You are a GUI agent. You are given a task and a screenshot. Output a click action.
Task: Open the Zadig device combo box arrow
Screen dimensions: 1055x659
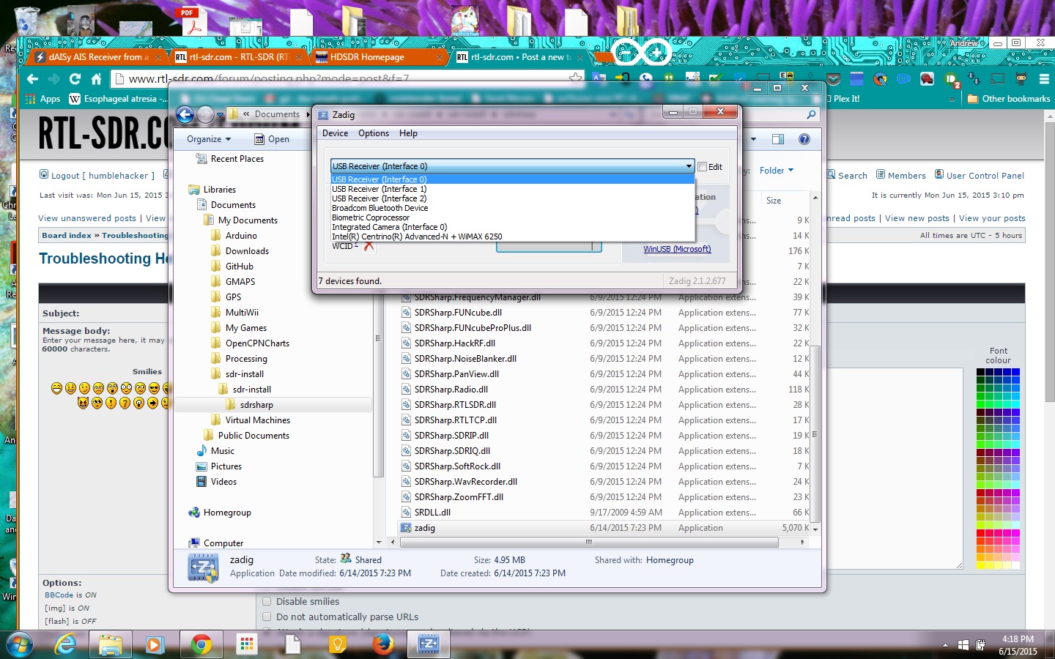coord(689,166)
